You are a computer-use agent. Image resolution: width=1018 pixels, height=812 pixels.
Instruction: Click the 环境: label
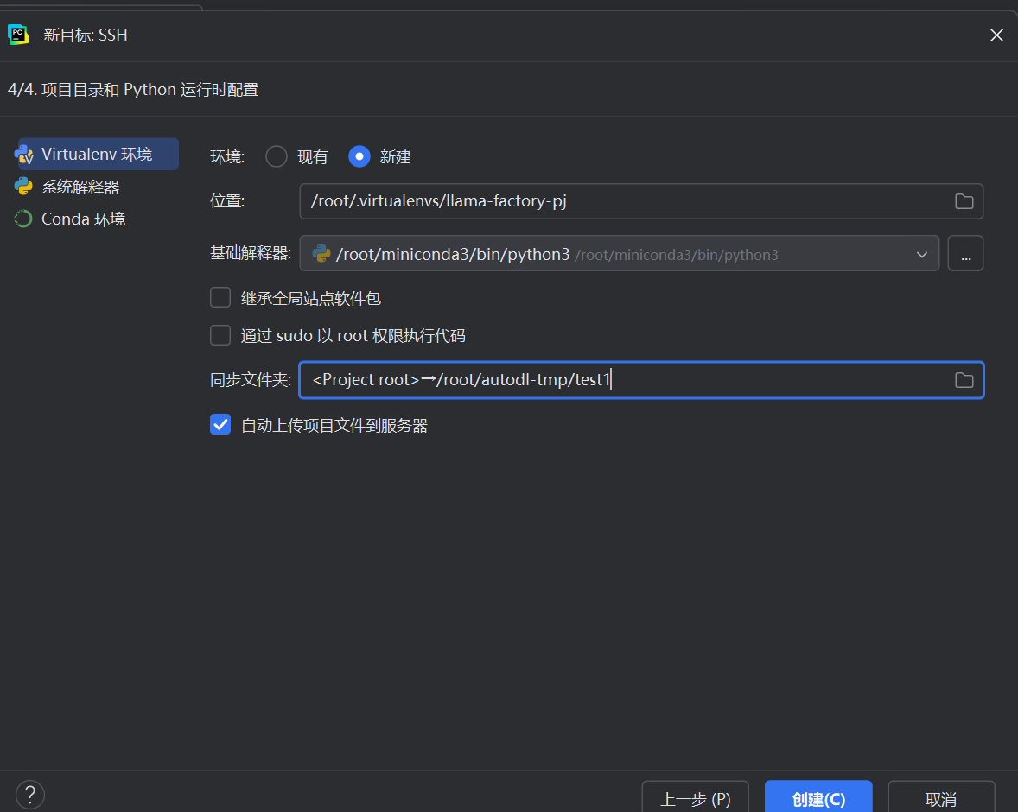point(227,157)
